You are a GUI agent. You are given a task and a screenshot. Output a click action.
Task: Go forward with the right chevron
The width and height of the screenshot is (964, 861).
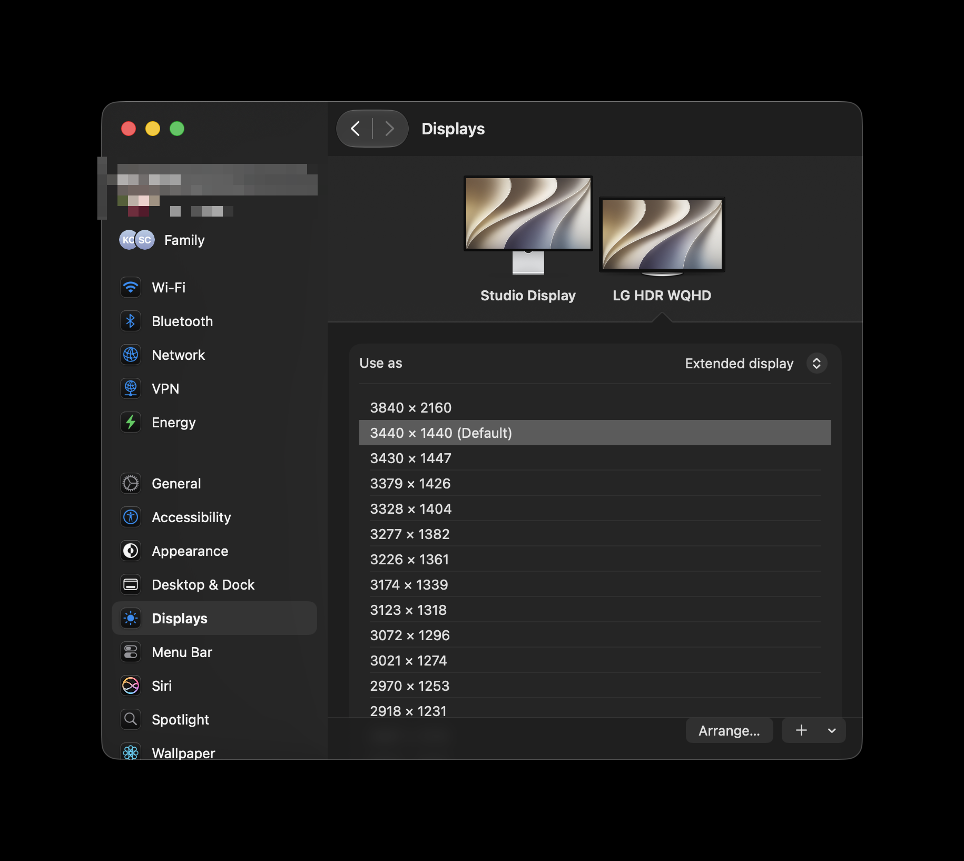point(390,129)
